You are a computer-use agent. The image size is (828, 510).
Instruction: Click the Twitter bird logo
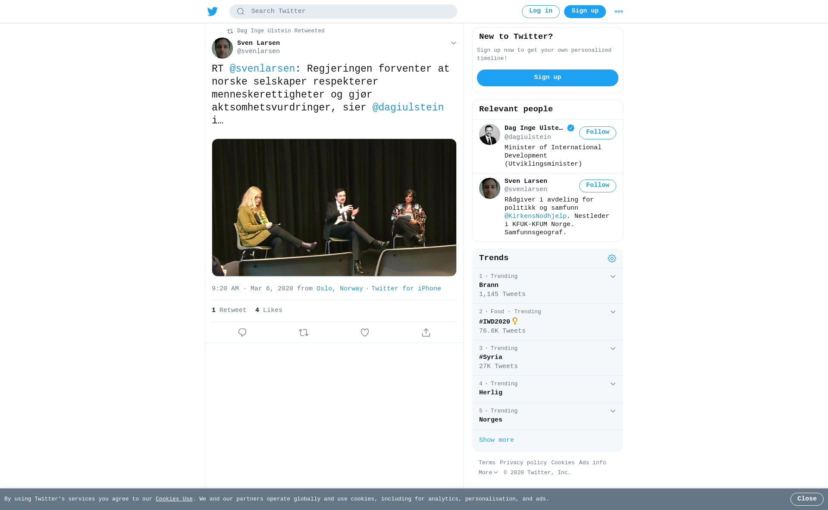tap(213, 11)
